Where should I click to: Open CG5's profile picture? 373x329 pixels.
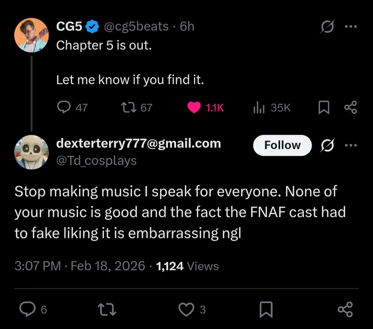coord(31,35)
